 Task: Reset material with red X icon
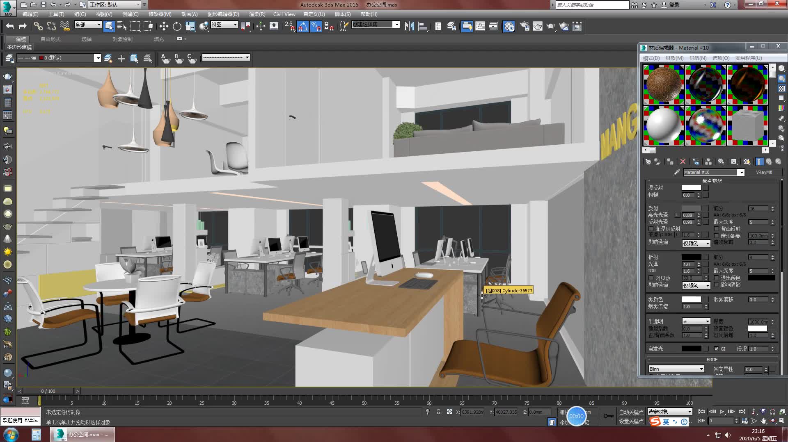pyautogui.click(x=683, y=162)
